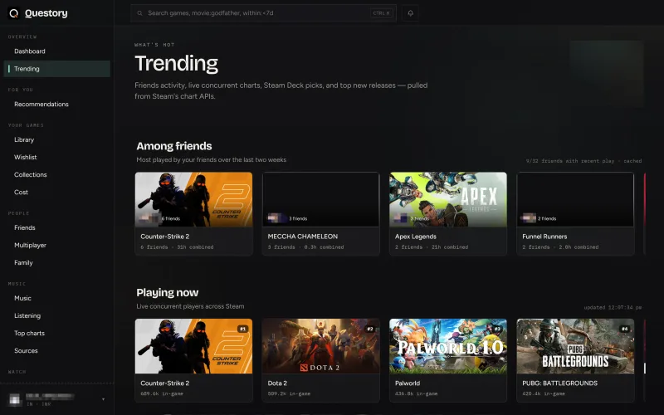
Task: Click '2 friends · 2.0h combined' stat
Action: coord(560,247)
